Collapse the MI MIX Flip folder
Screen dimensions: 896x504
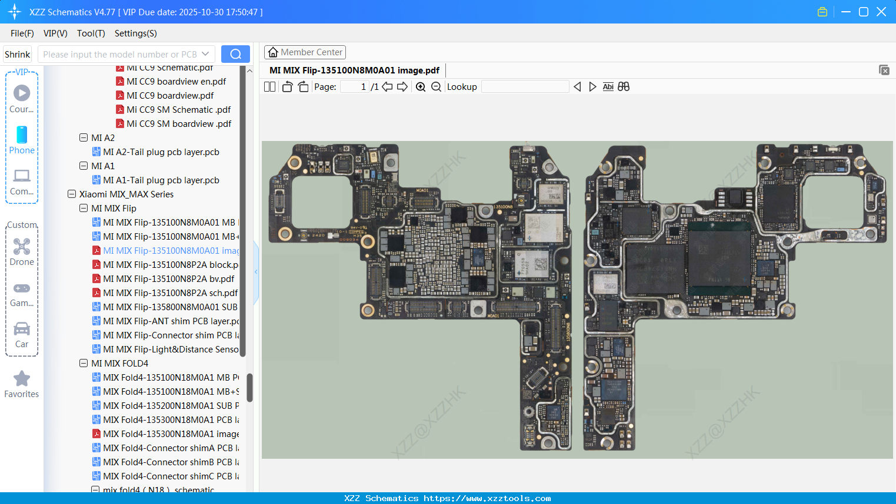84,209
